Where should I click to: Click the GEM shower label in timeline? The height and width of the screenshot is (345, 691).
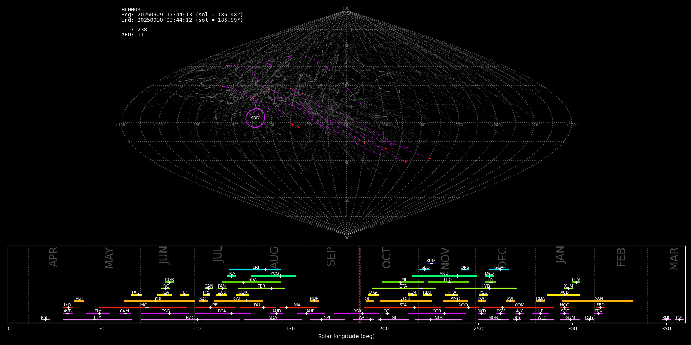point(499,268)
